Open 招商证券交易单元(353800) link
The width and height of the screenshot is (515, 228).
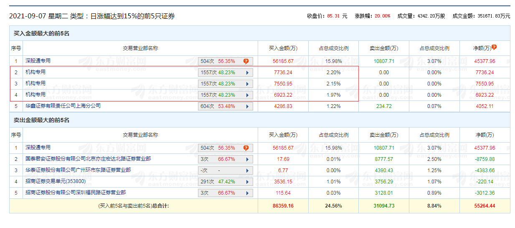[55, 181]
